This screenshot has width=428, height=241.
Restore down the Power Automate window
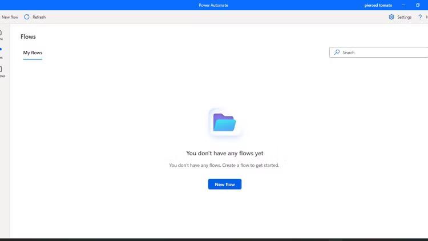click(418, 5)
